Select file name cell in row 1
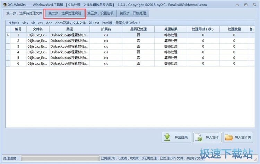The image size is (260, 164). (38, 35)
